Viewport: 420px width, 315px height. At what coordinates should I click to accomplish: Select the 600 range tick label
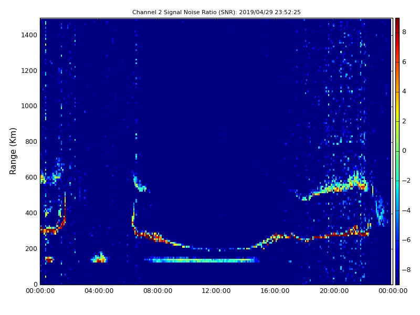(x=30, y=177)
